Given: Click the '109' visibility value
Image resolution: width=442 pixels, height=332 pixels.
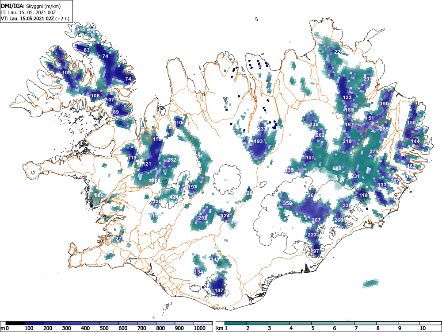Looking at the screenshot, I should (x=67, y=73).
